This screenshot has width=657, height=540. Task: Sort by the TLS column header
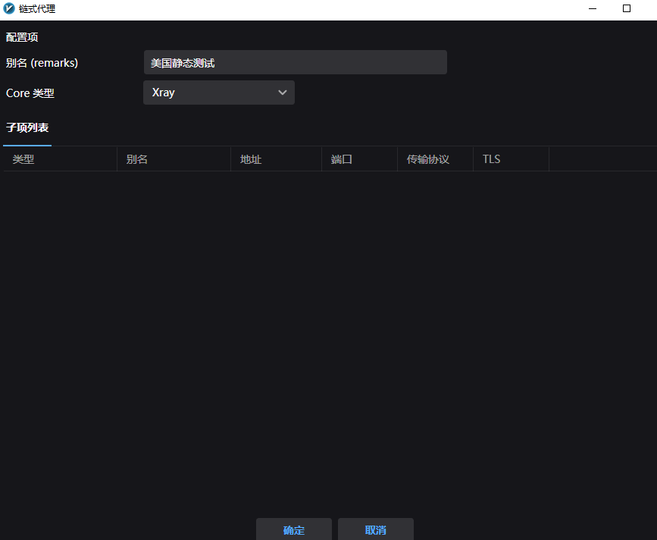point(512,159)
